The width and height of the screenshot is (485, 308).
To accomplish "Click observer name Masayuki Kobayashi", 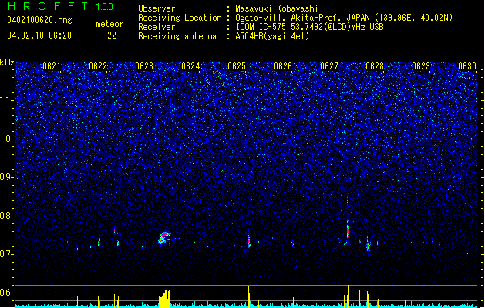I will (277, 8).
